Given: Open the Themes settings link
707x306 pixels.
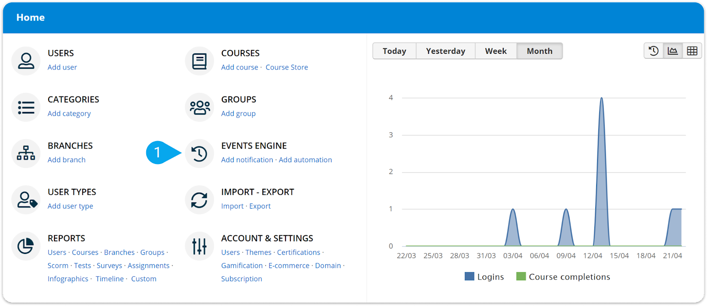Looking at the screenshot, I should click(258, 252).
